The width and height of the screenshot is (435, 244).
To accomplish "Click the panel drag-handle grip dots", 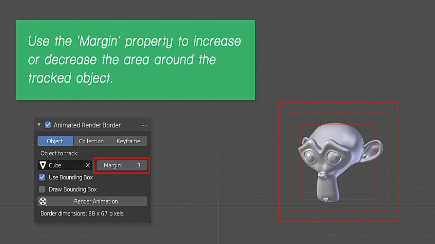I will pos(144,125).
